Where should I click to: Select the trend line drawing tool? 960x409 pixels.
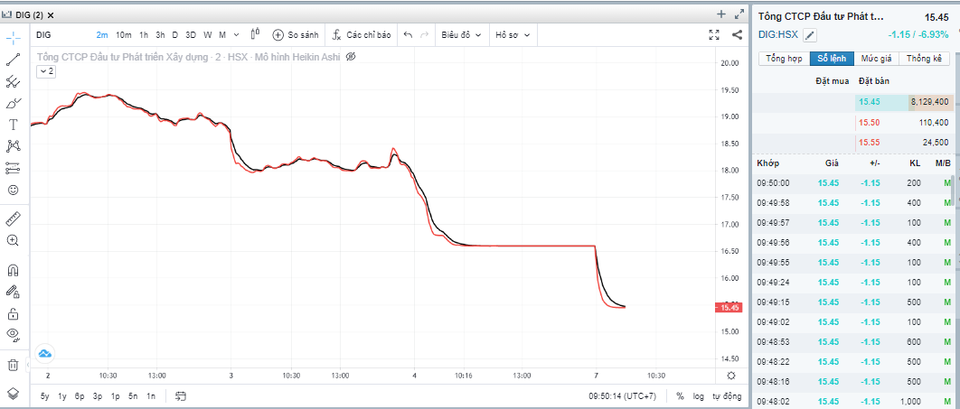coord(14,60)
